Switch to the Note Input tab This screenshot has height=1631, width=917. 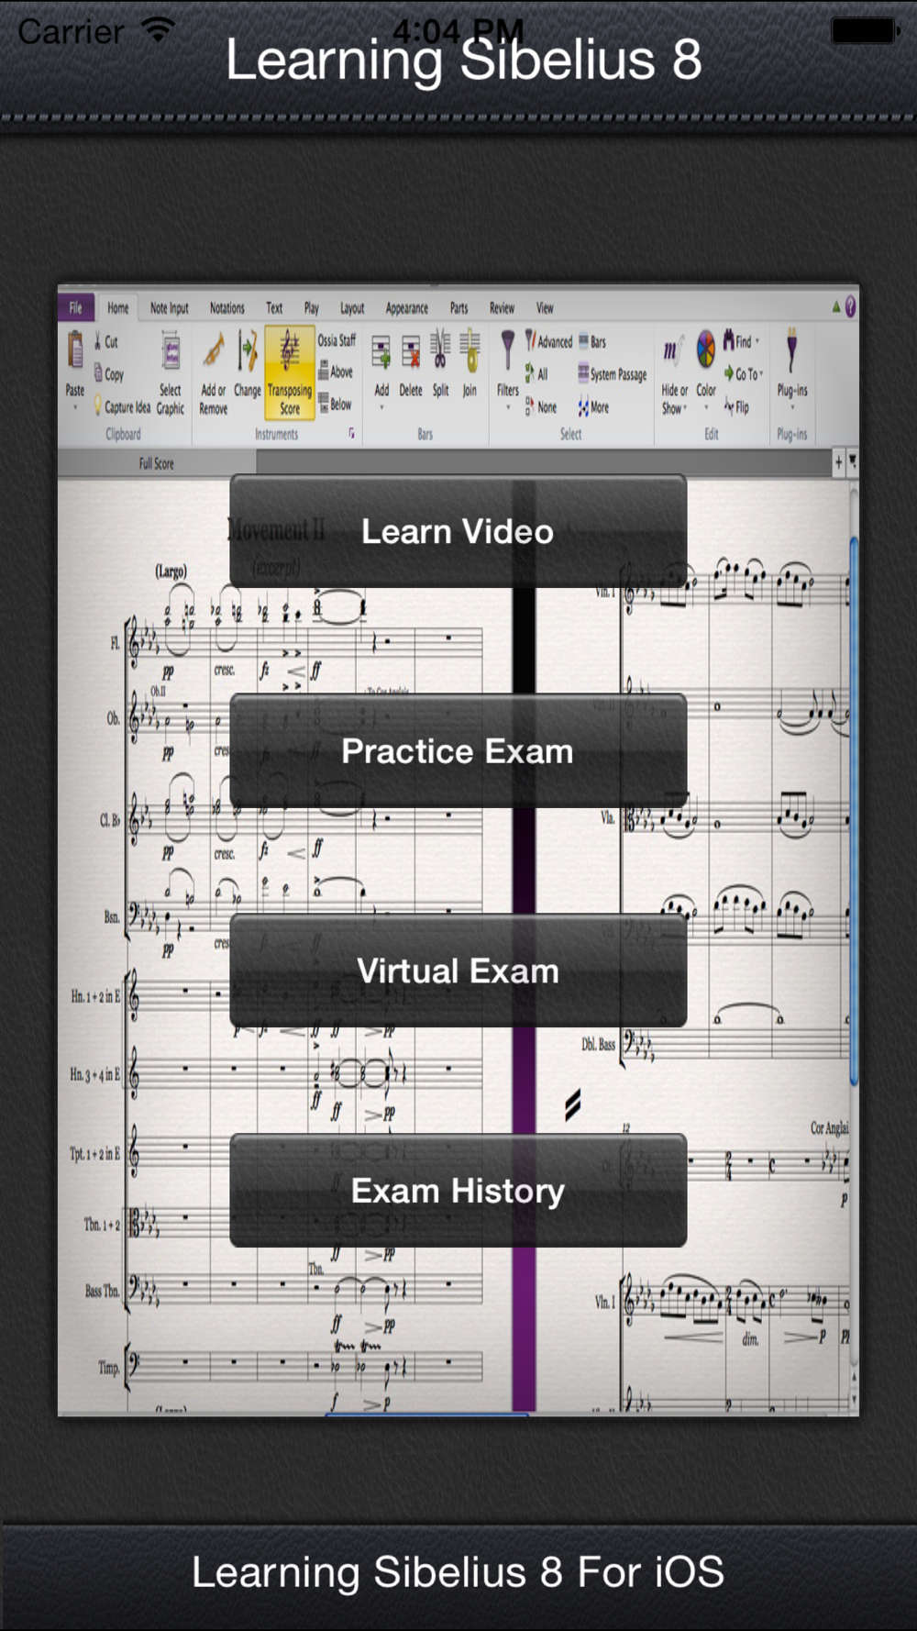(170, 308)
